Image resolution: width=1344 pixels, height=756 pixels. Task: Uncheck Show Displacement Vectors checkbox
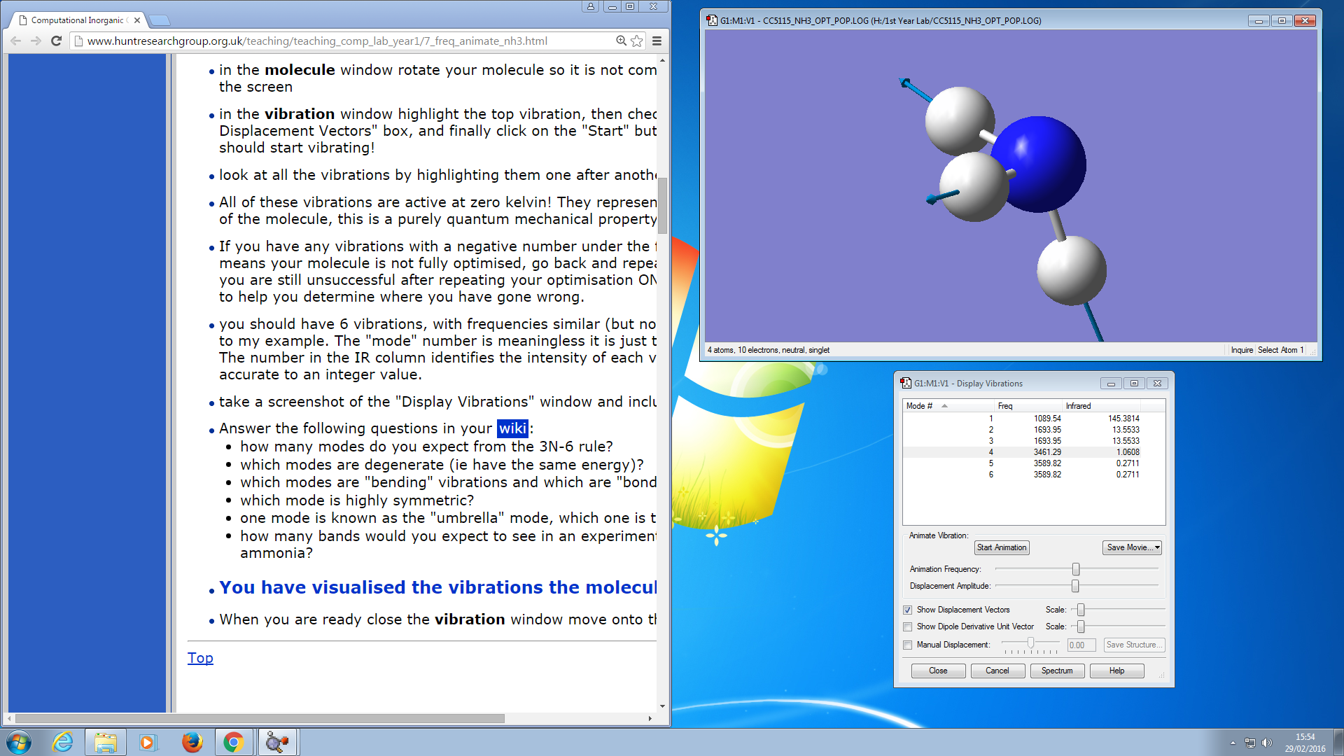[x=908, y=610]
